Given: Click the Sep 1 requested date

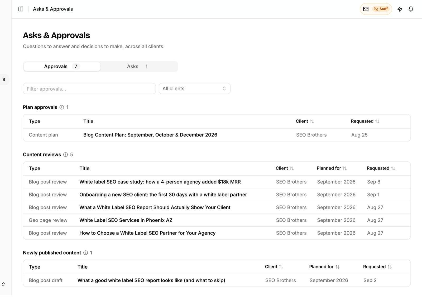Looking at the screenshot, I should pos(373,195).
